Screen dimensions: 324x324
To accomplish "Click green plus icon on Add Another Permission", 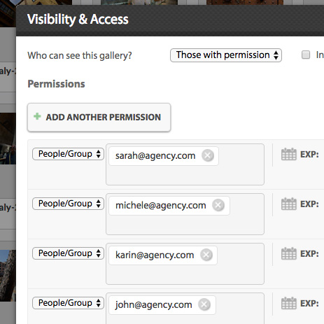I will click(37, 116).
